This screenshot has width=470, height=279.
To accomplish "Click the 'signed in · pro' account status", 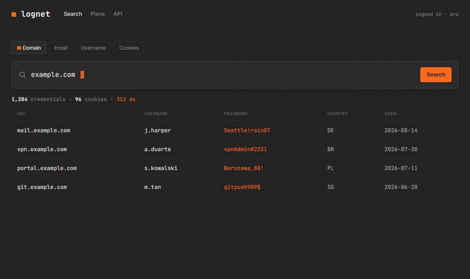I will (437, 14).
